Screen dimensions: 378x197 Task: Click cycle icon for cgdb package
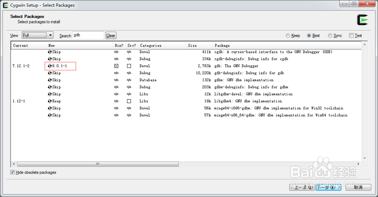50,52
